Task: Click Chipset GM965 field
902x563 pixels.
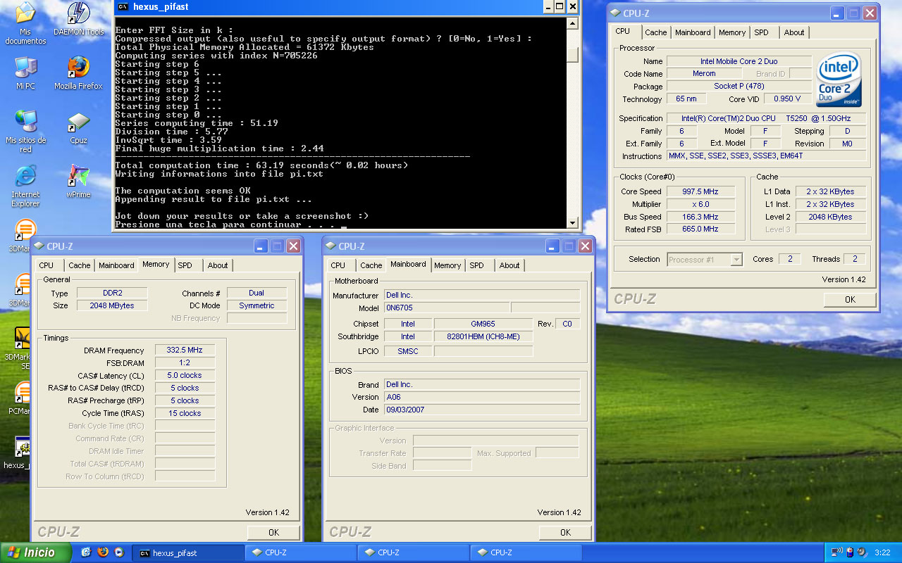Action: (x=483, y=324)
